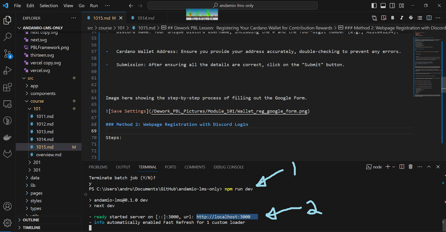The image size is (446, 232).
Task: Open the Selection menu
Action: pyautogui.click(x=49, y=6)
